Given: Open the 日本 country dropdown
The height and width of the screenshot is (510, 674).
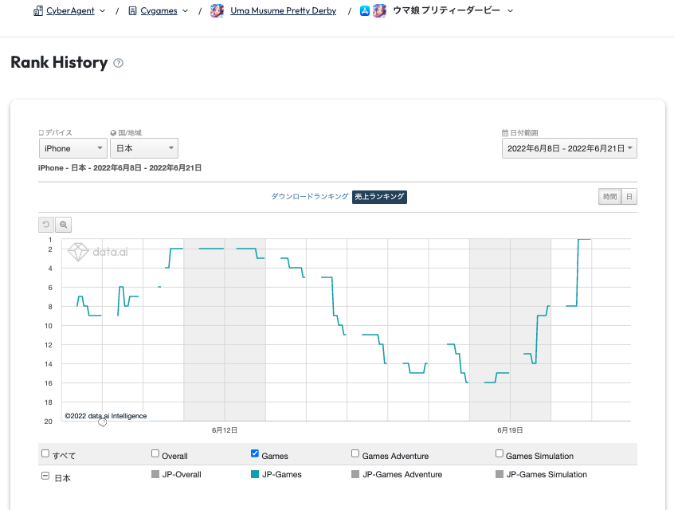Looking at the screenshot, I should [x=144, y=148].
